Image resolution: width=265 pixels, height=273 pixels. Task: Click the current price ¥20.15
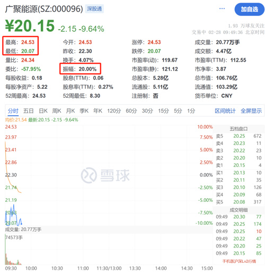[30, 26]
